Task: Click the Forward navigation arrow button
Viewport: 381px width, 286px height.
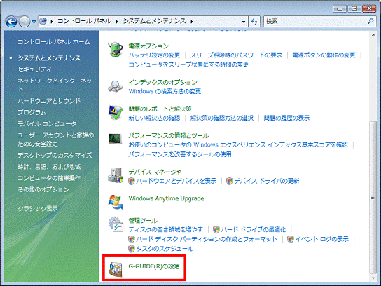Action: 25,22
